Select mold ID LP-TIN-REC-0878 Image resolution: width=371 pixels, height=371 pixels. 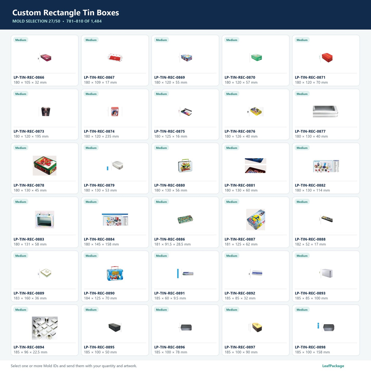29,185
